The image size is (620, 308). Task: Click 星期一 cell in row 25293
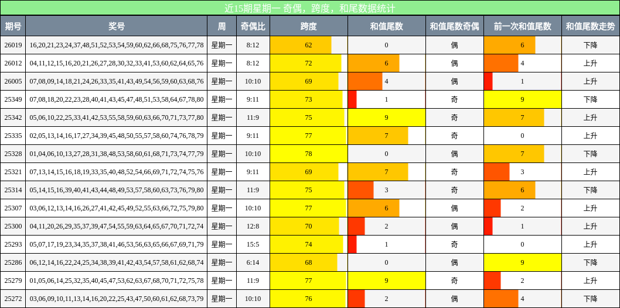222,244
